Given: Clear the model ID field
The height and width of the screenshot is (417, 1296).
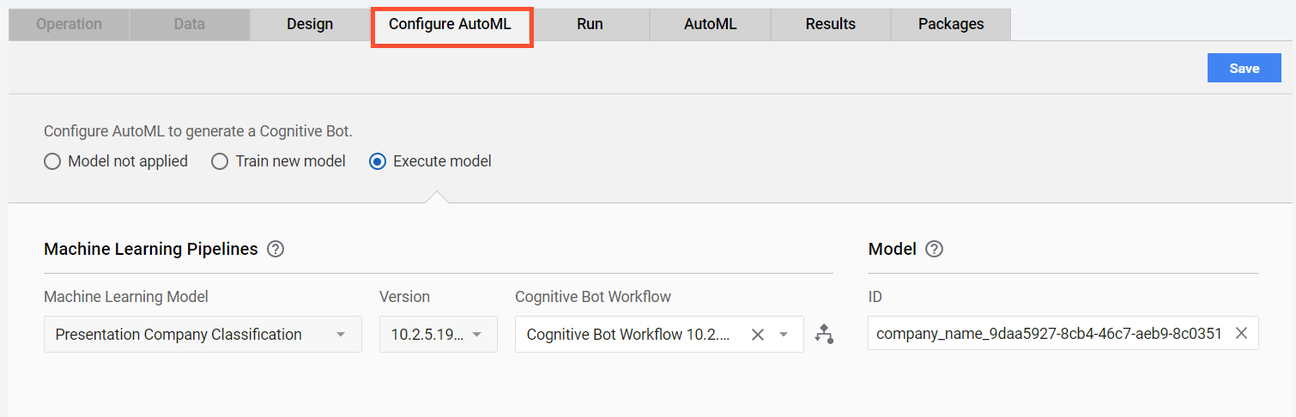Looking at the screenshot, I should (1241, 334).
